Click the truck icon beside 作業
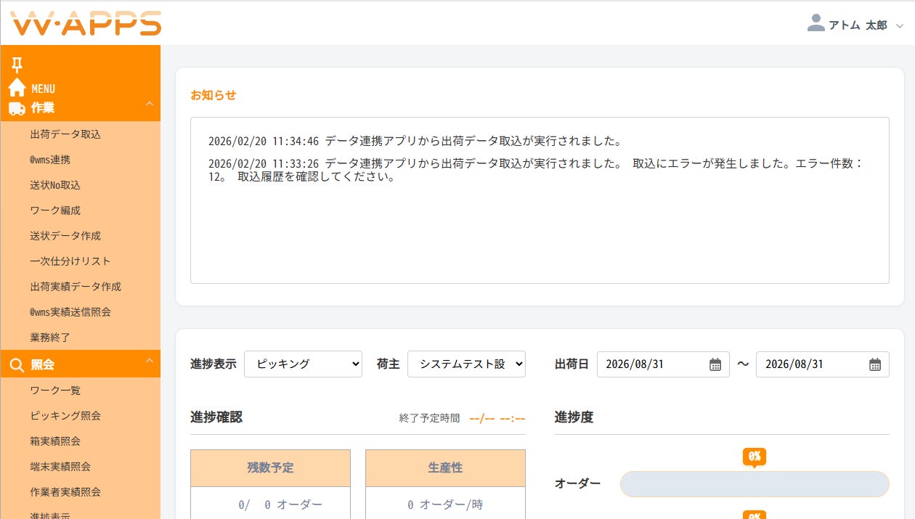This screenshot has width=915, height=519. [17, 108]
